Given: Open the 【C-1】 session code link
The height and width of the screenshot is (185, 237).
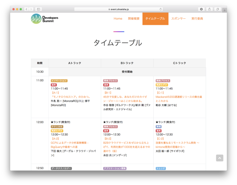Looking at the screenshot, I should click(x=160, y=93).
